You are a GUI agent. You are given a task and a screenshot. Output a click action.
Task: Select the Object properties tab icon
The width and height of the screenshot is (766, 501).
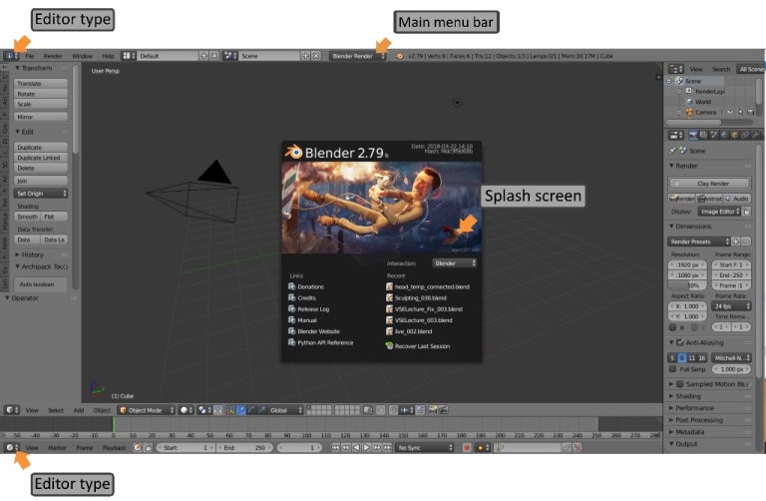pyautogui.click(x=734, y=135)
